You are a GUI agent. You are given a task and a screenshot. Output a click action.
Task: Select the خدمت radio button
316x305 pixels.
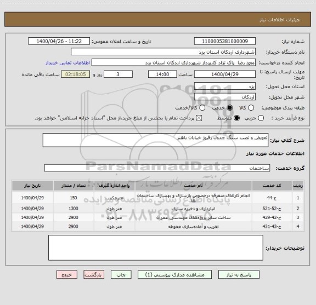[x=229, y=108]
